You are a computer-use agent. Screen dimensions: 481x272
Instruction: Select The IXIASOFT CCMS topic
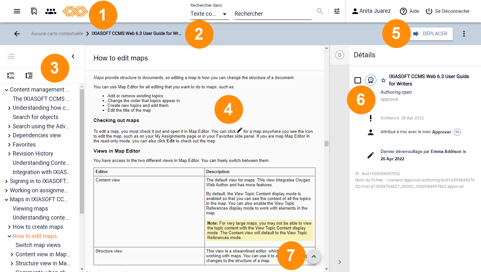[41, 99]
